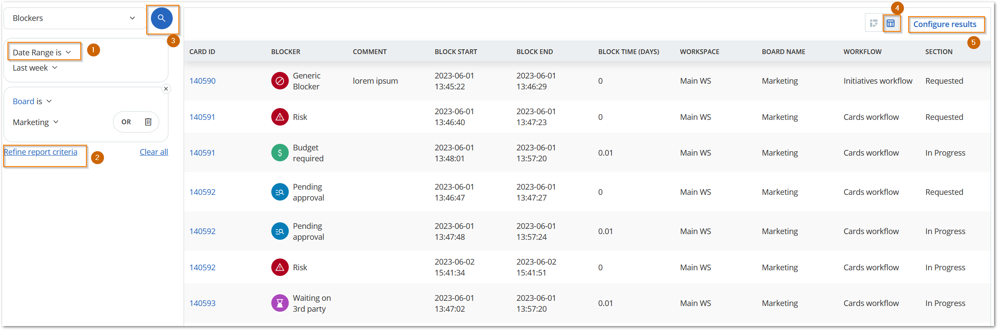The height and width of the screenshot is (330, 998).
Task: Remove the Board filter using its close button
Action: pos(166,88)
